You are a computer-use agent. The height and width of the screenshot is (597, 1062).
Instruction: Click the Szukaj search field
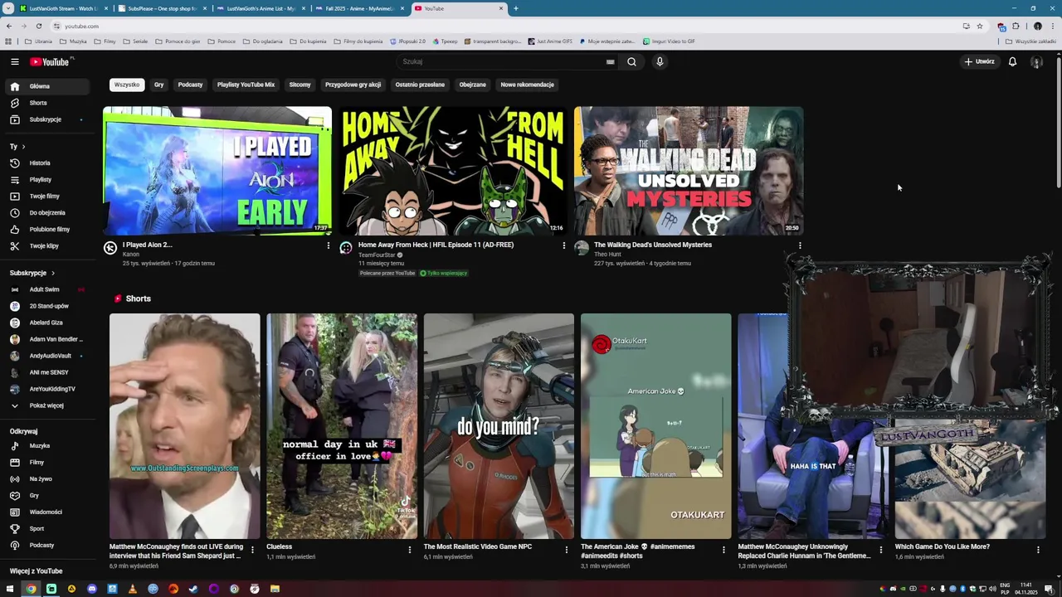click(502, 61)
